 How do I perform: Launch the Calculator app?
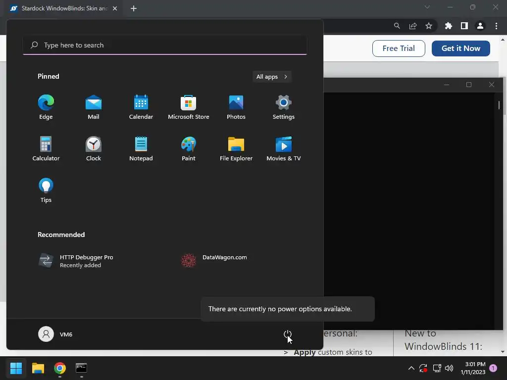point(46,148)
